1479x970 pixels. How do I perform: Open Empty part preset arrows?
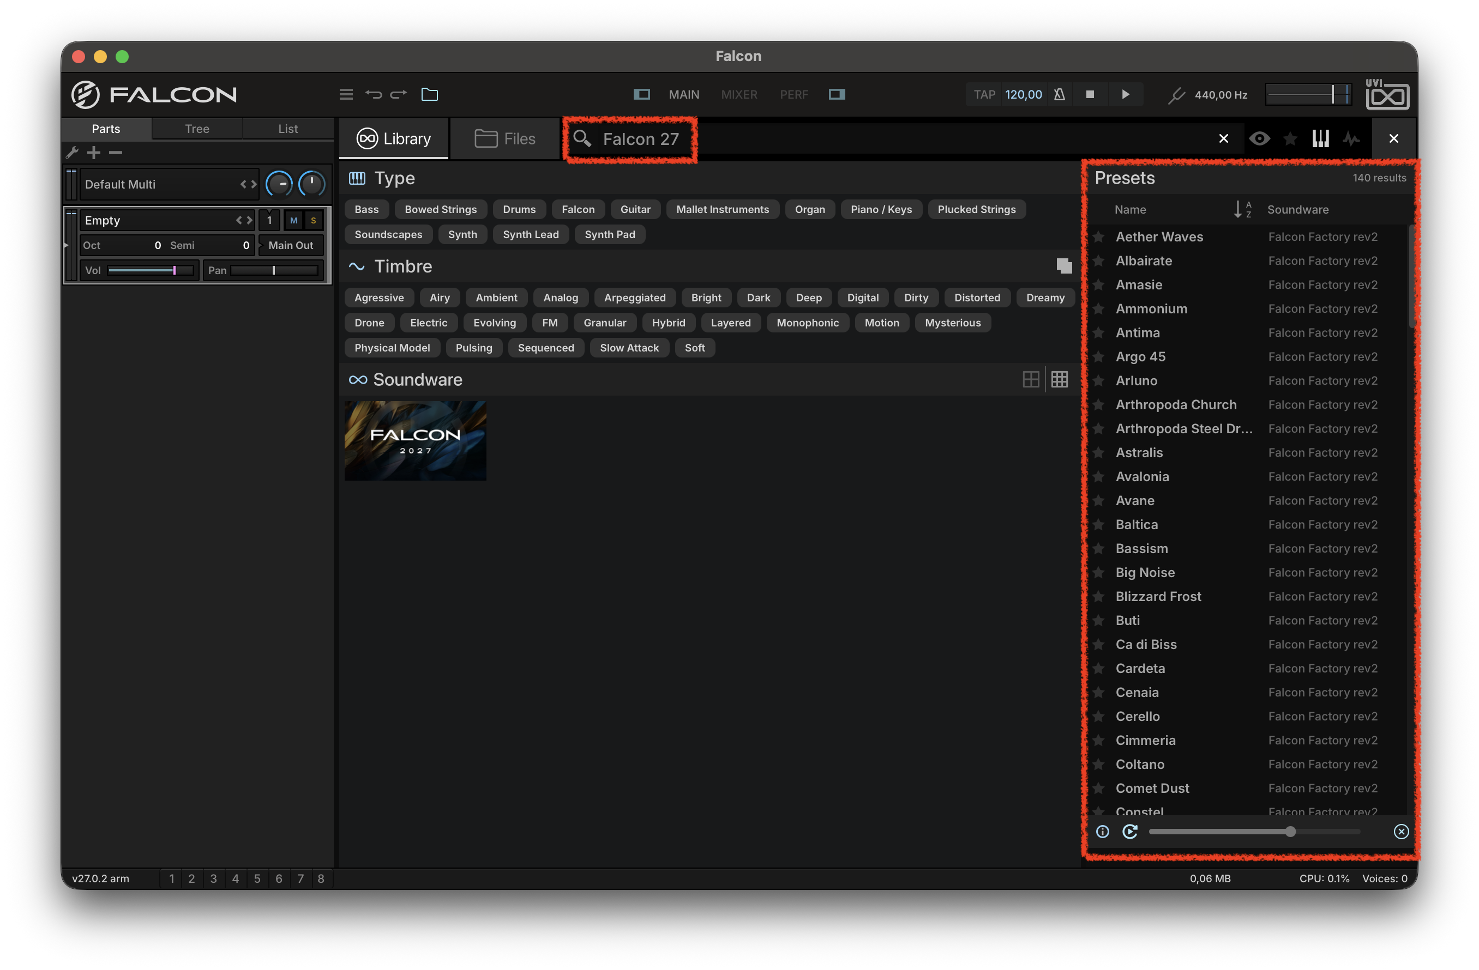pyautogui.click(x=244, y=221)
